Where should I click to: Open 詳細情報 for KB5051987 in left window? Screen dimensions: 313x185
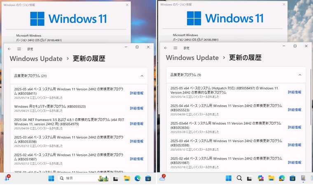coord(137,159)
